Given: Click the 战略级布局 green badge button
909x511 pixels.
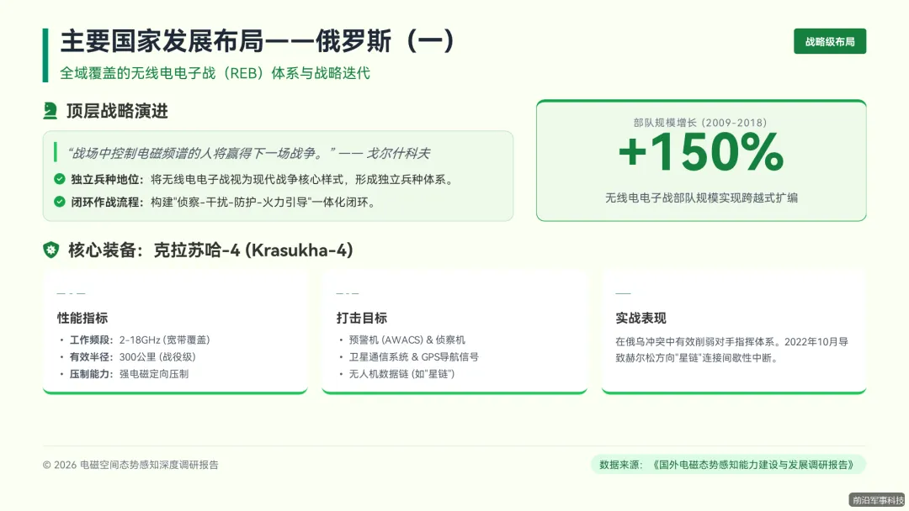Looking at the screenshot, I should 829,41.
